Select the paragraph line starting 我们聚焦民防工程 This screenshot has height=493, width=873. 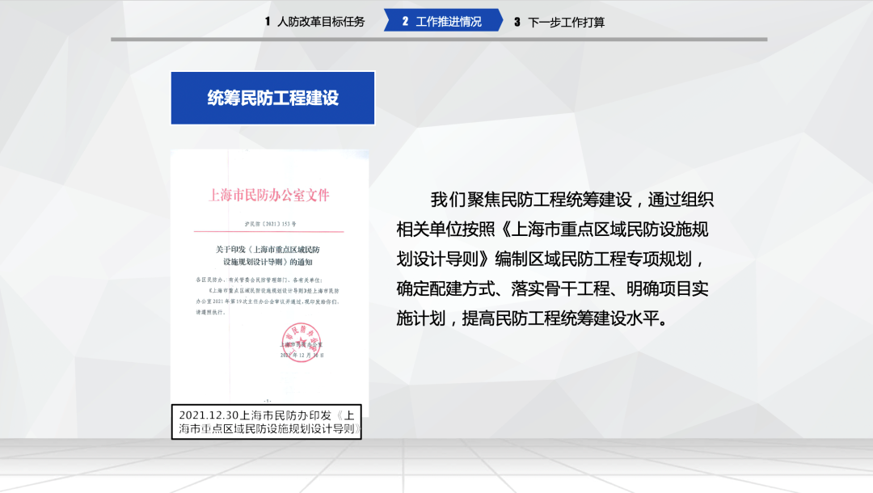[x=571, y=199]
